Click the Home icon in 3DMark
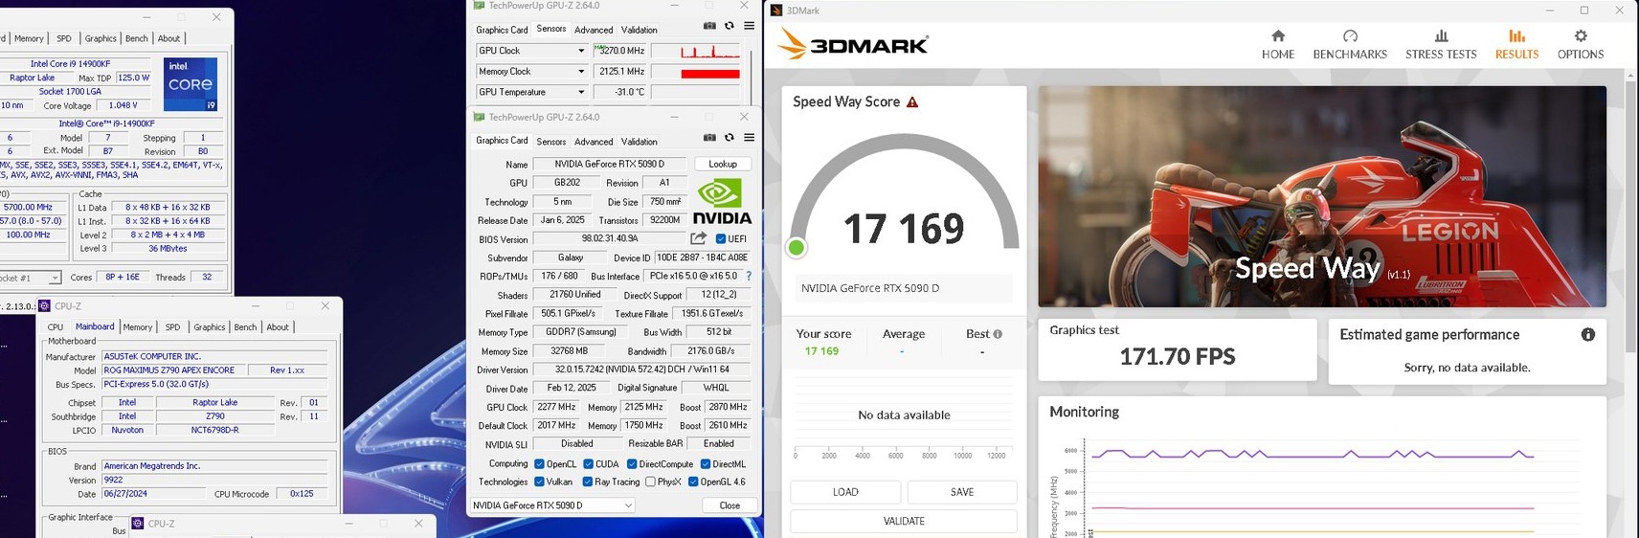Viewport: 1639px width, 538px height. pos(1277,36)
